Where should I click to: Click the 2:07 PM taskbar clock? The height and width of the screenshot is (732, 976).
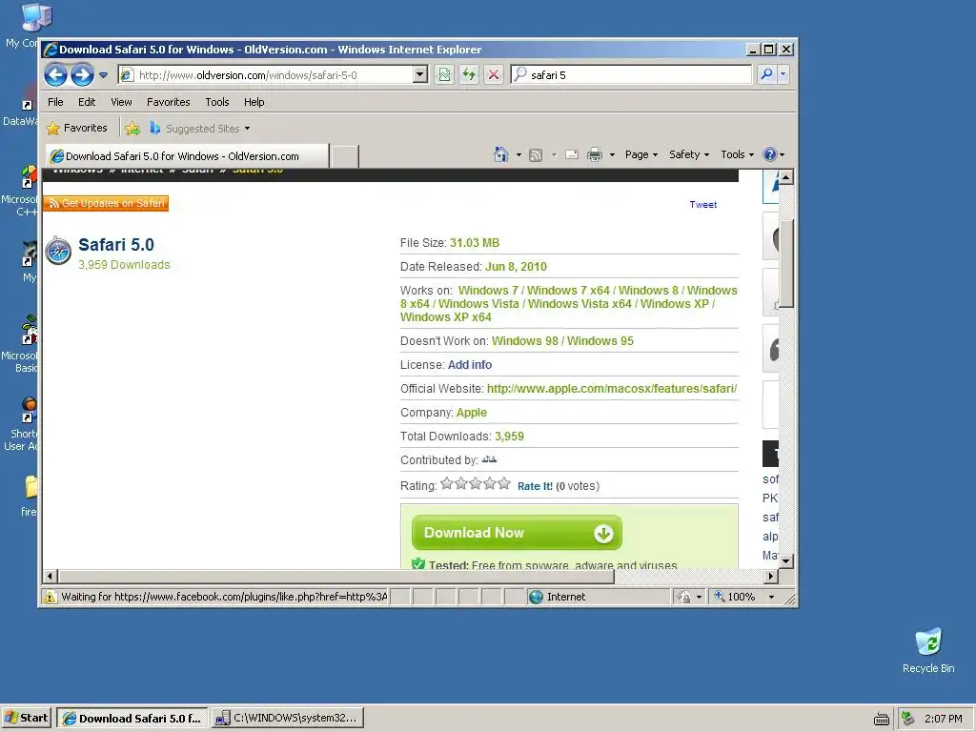[943, 719]
